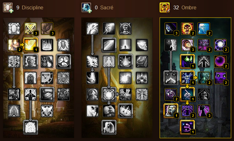Viewport: 234px width, 141px height.
Task: Click the crossed swords Discipline talent
Action: click(x=30, y=29)
